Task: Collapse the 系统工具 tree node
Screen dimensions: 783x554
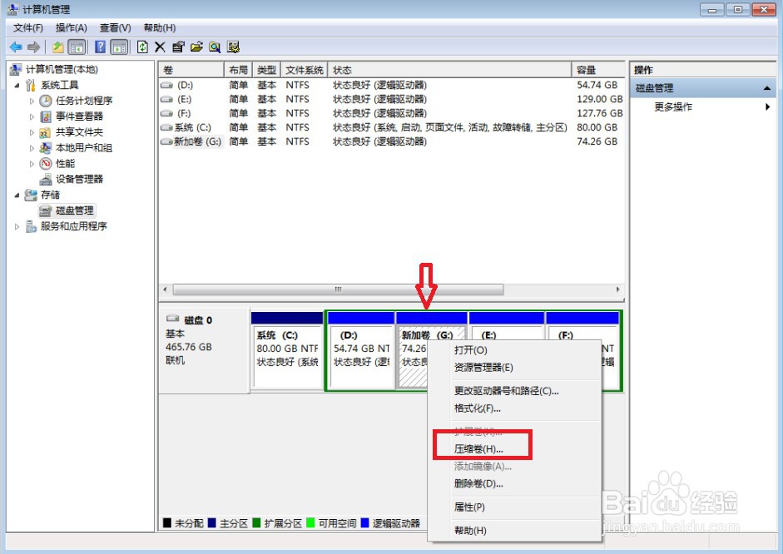Action: (x=17, y=86)
